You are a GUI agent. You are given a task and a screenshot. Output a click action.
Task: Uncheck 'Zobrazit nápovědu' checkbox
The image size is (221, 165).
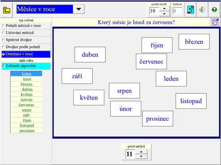(4, 66)
